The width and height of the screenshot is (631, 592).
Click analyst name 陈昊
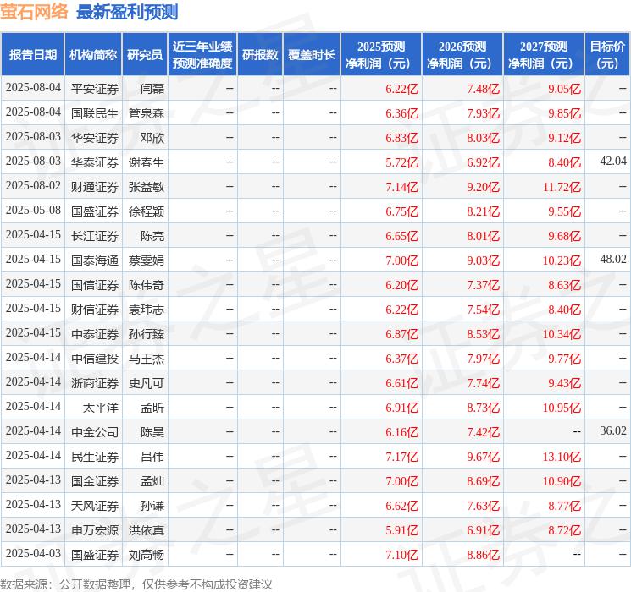(152, 431)
